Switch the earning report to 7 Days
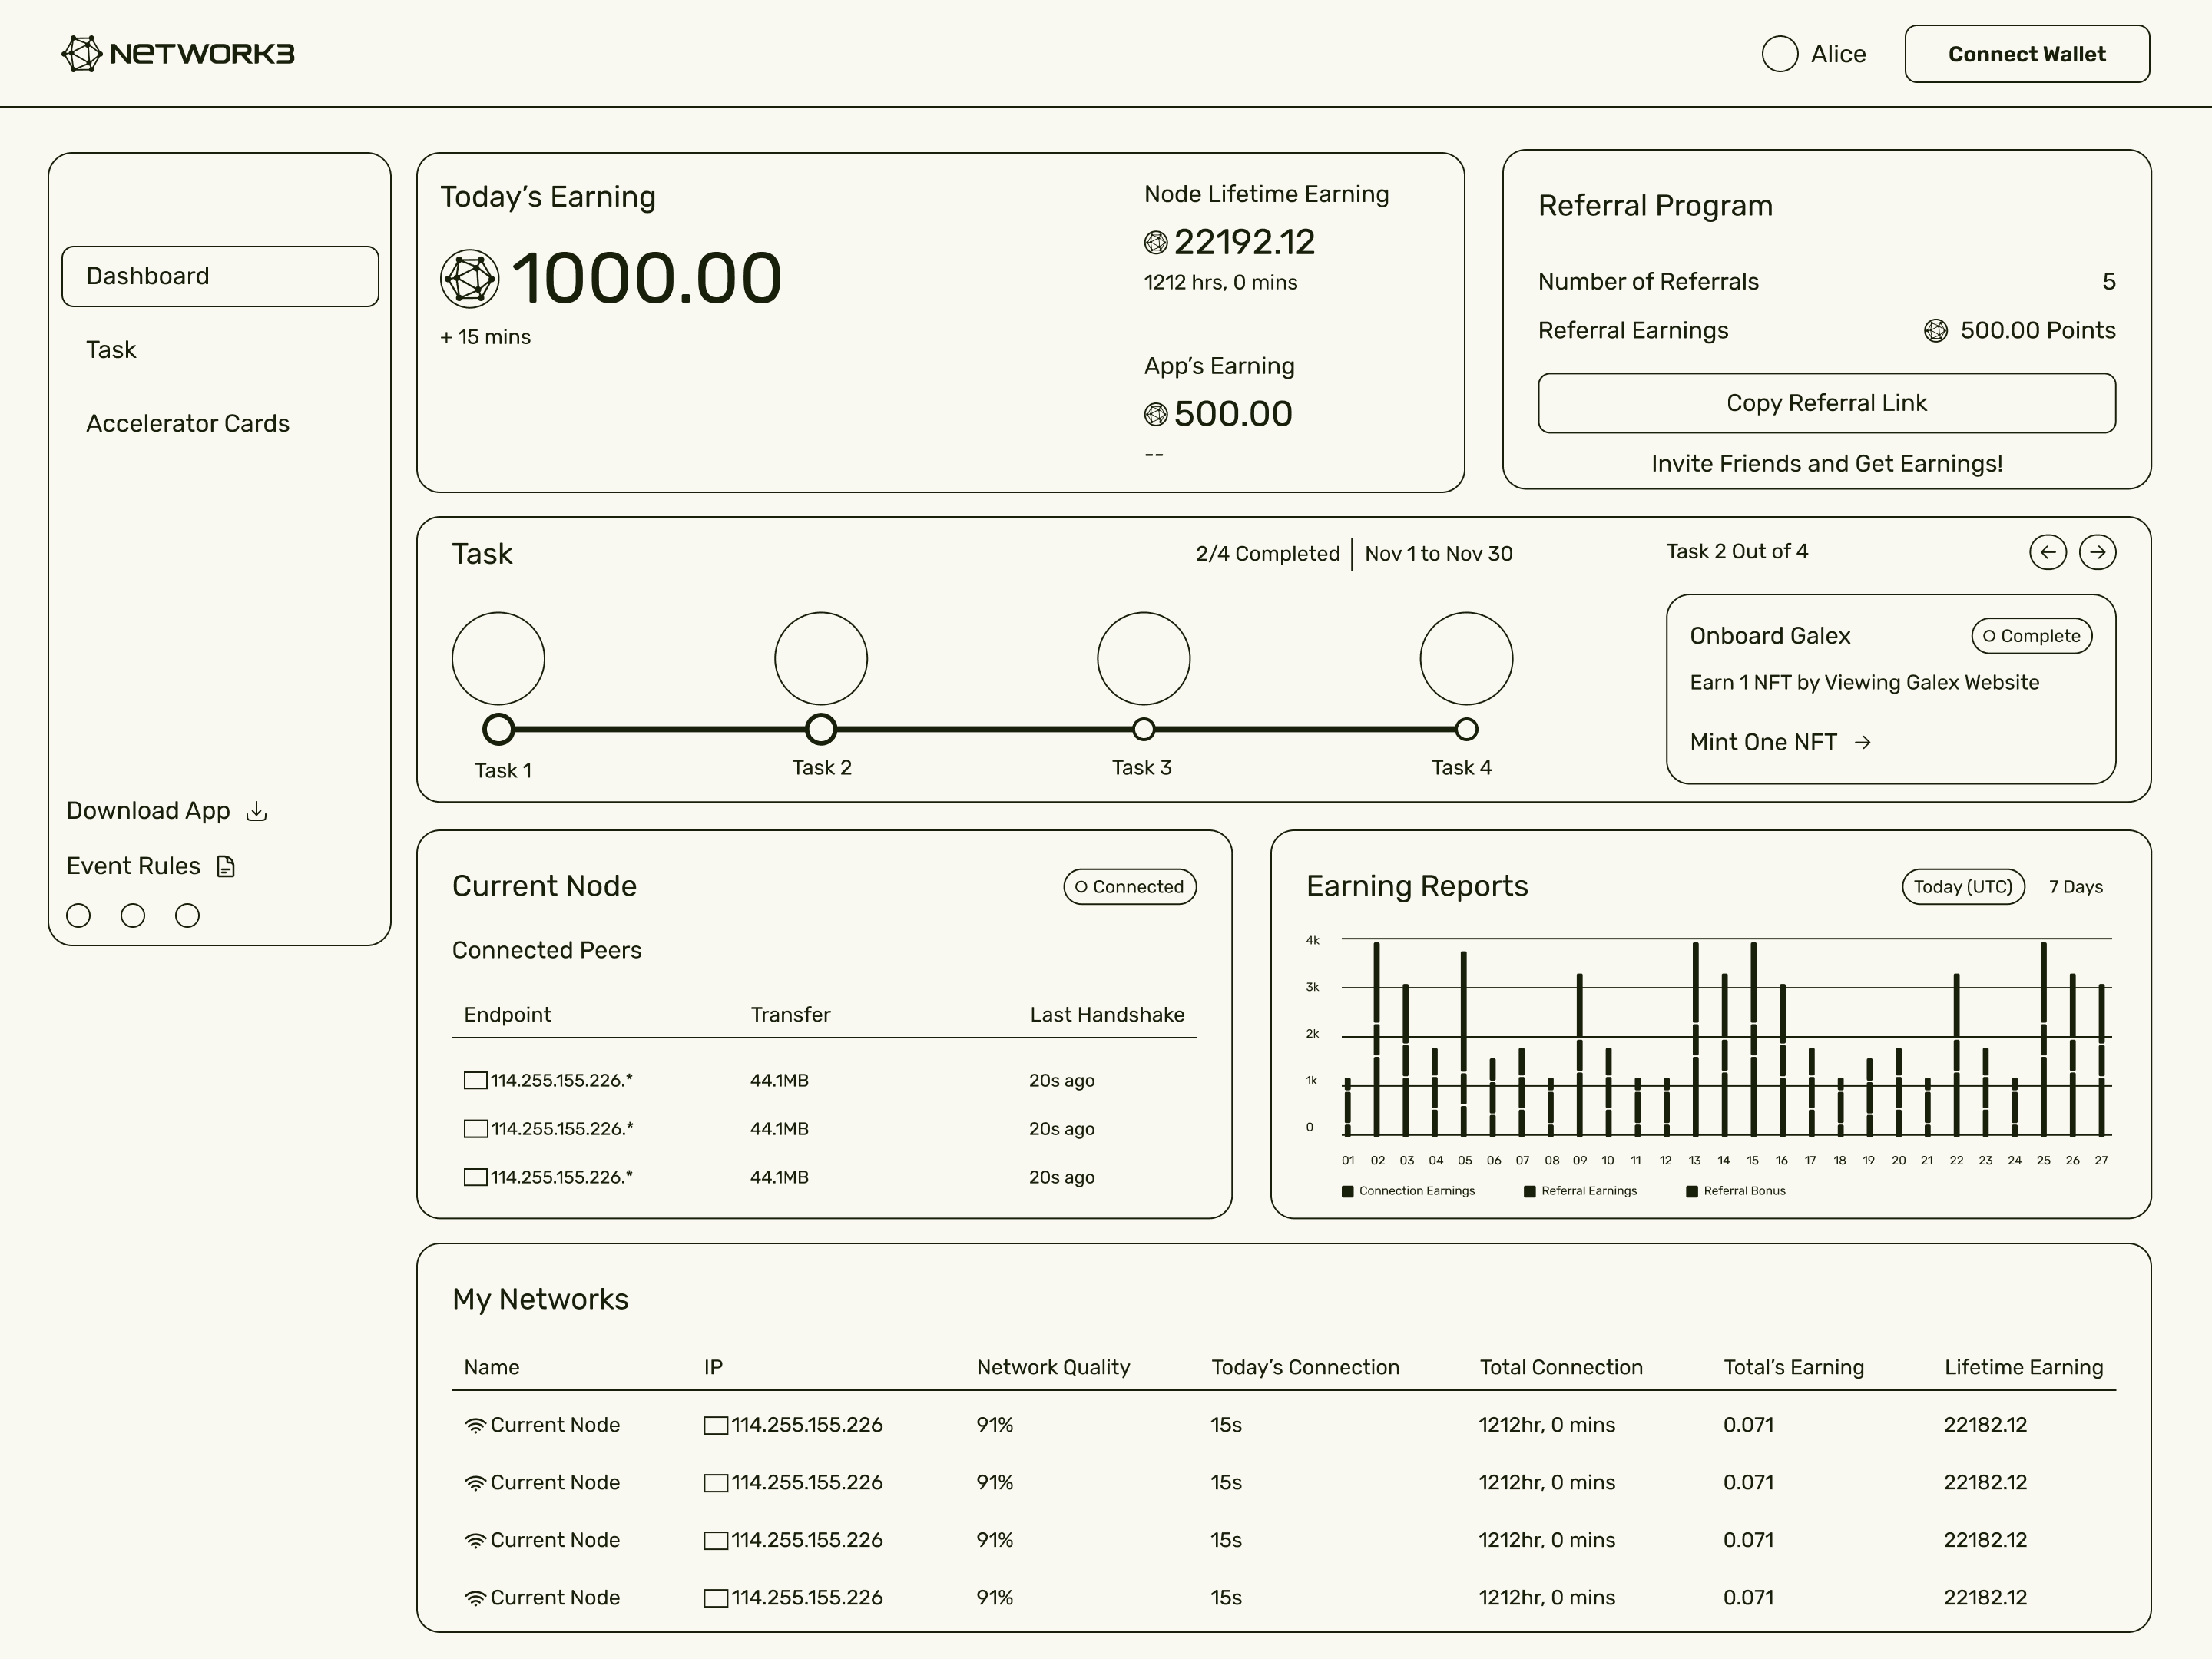This screenshot has height=1659, width=2212. [2075, 887]
